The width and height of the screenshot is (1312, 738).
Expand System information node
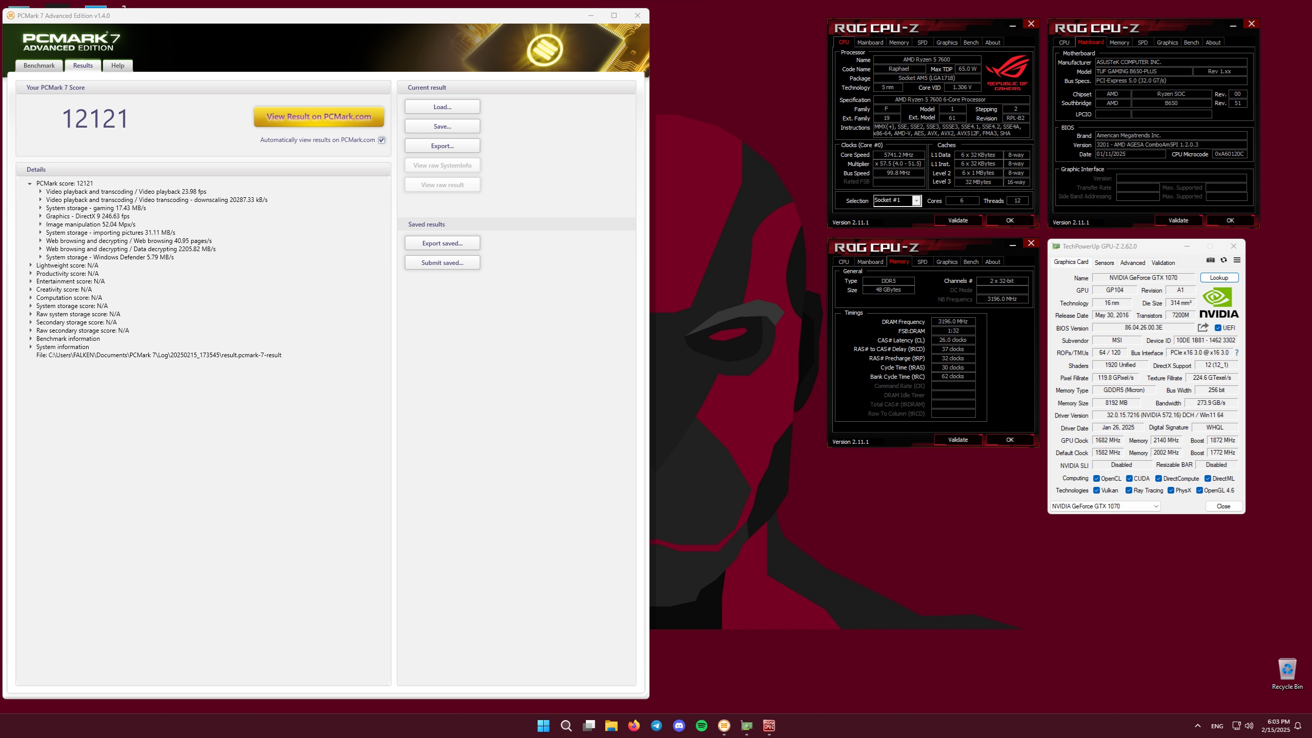click(31, 347)
